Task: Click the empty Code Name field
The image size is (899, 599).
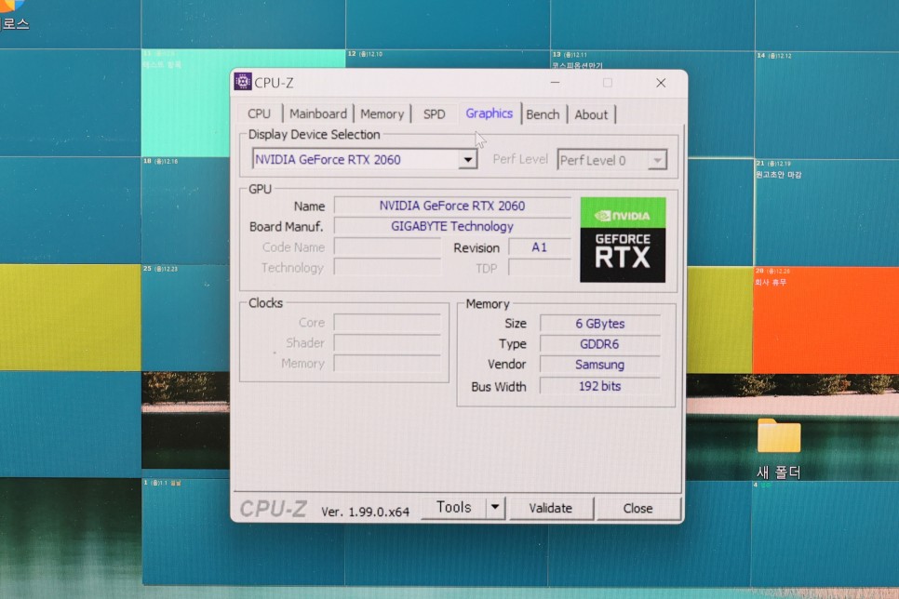Action: coord(387,247)
